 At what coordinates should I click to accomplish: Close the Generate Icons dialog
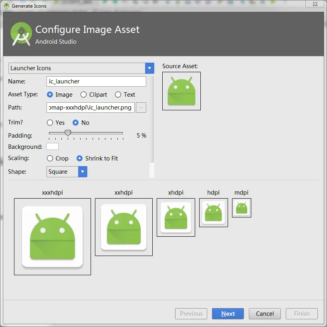point(315,4)
